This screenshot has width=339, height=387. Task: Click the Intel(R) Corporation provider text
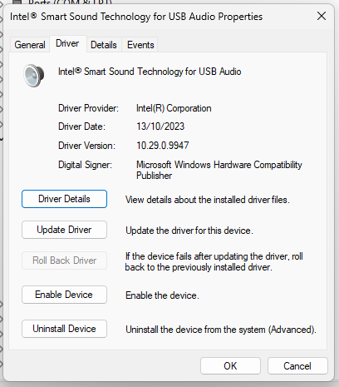point(174,108)
